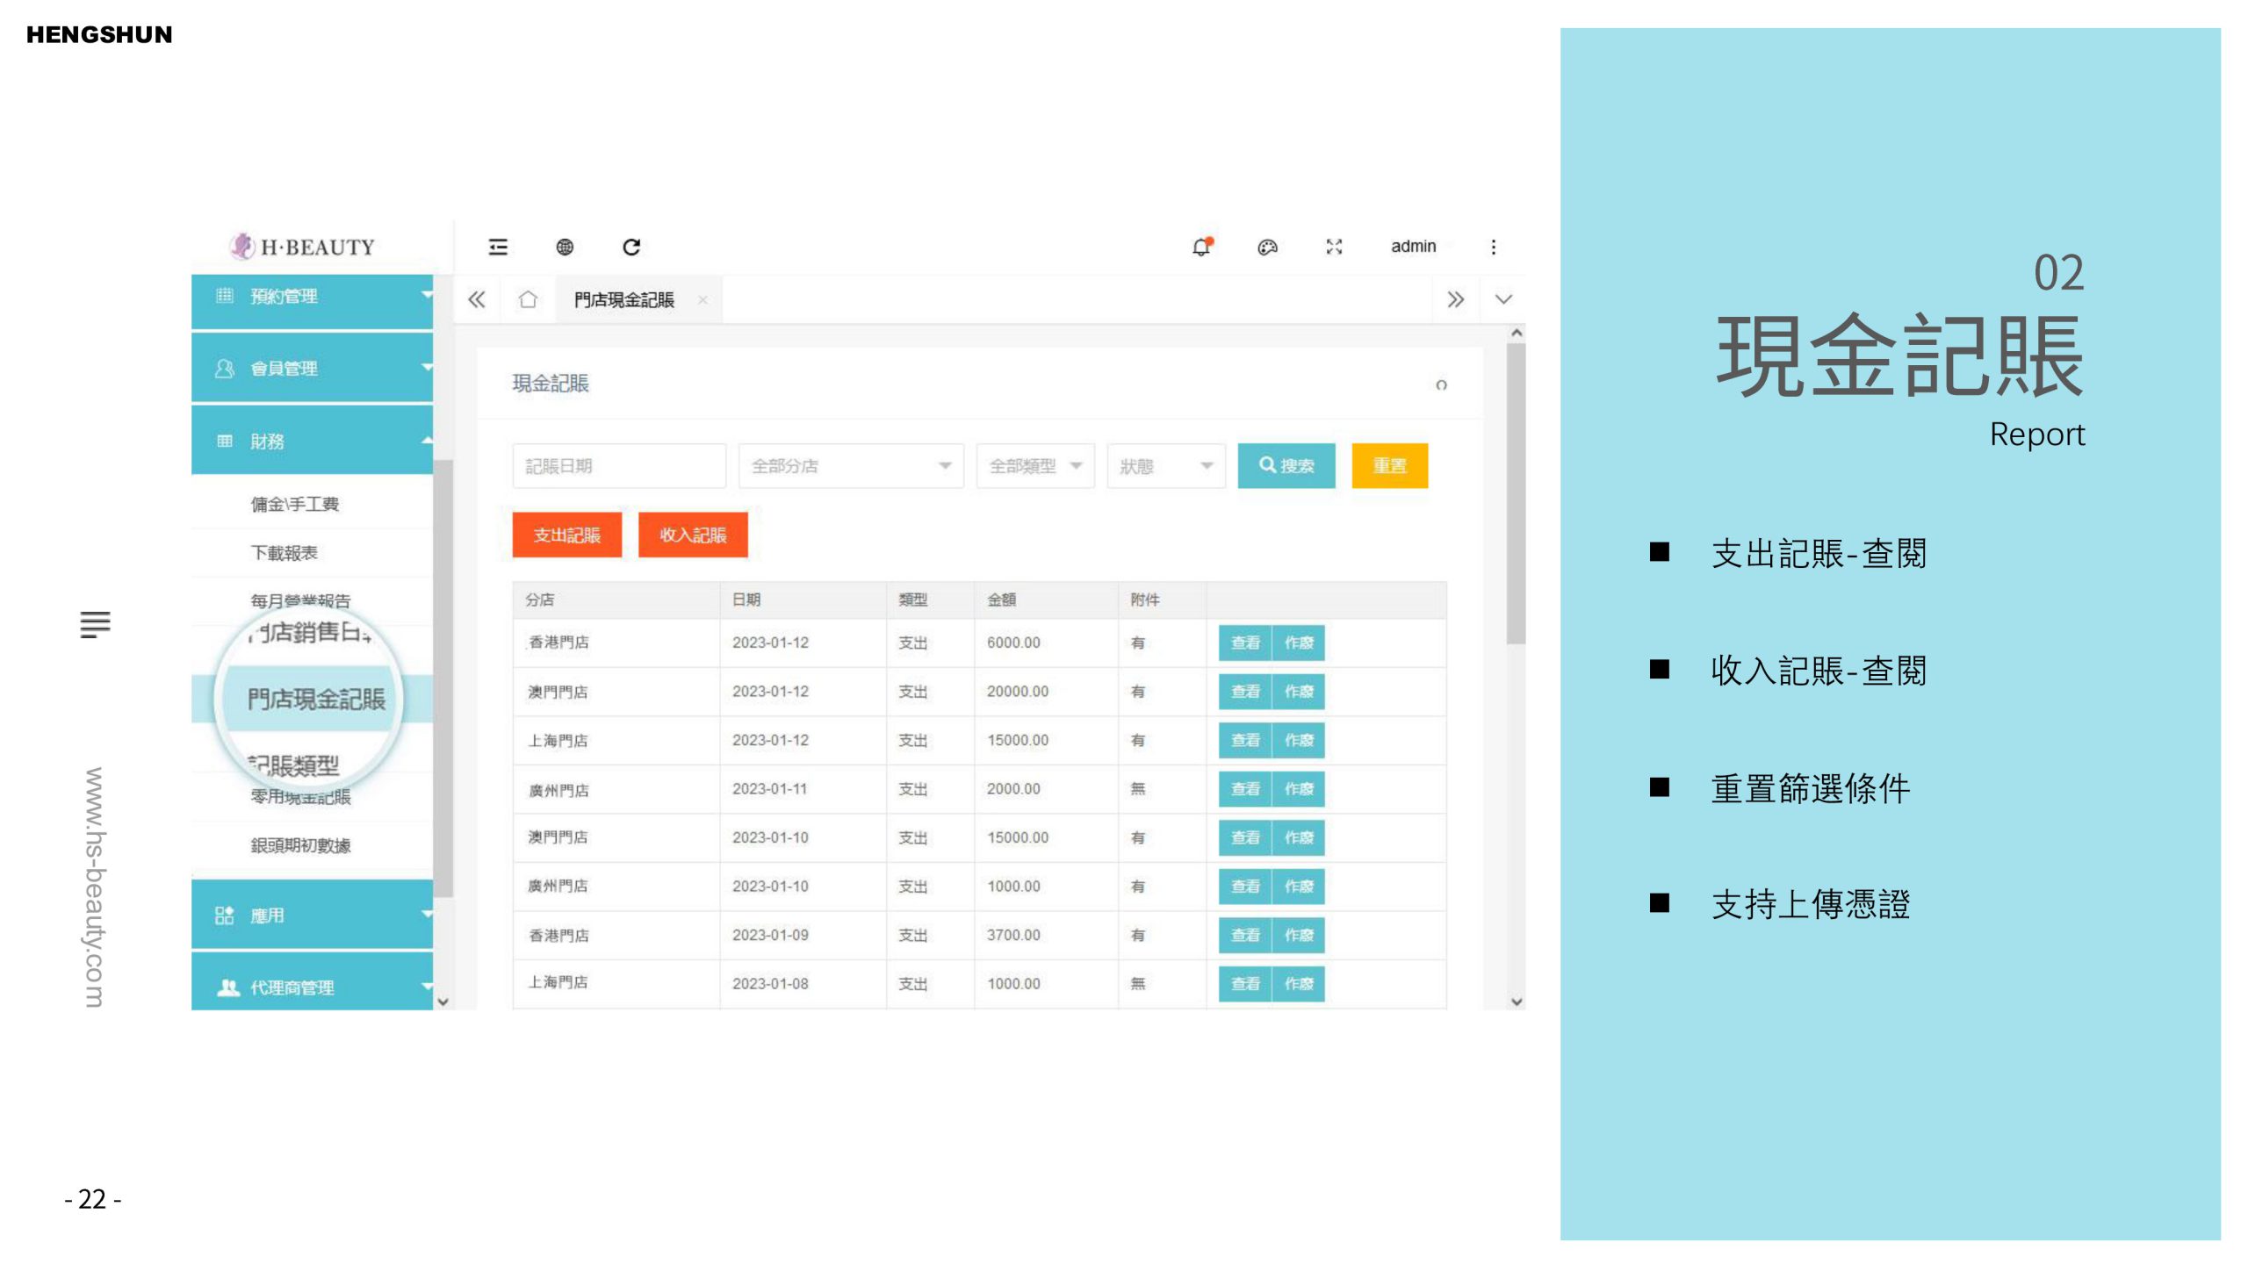The height and width of the screenshot is (1264, 2248).
Task: Open the 全部分店 branch dropdown
Action: (851, 465)
